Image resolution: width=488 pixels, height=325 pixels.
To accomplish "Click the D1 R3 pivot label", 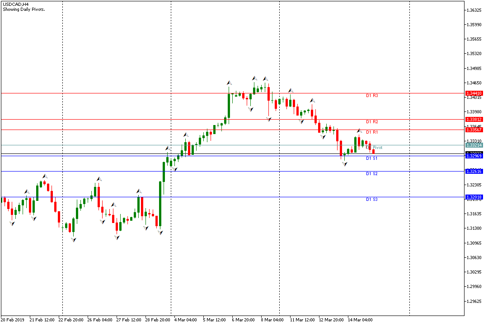I will [x=372, y=96].
